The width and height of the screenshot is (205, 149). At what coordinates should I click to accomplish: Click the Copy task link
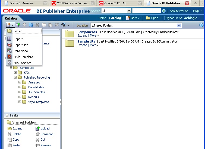(16, 140)
